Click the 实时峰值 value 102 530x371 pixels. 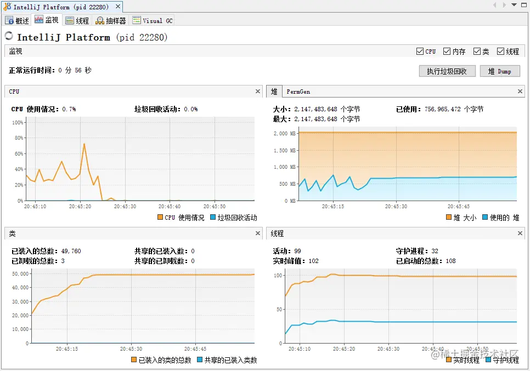coord(314,261)
